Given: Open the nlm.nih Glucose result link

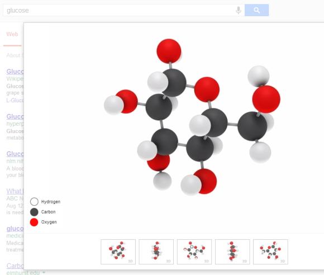Looking at the screenshot, I should tap(15, 154).
